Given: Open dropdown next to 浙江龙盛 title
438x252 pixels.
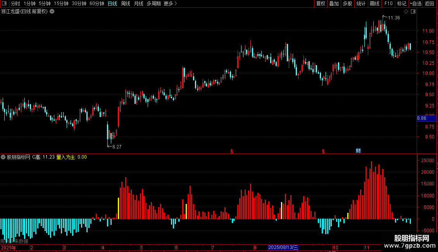Looking at the screenshot, I should (x=52, y=12).
